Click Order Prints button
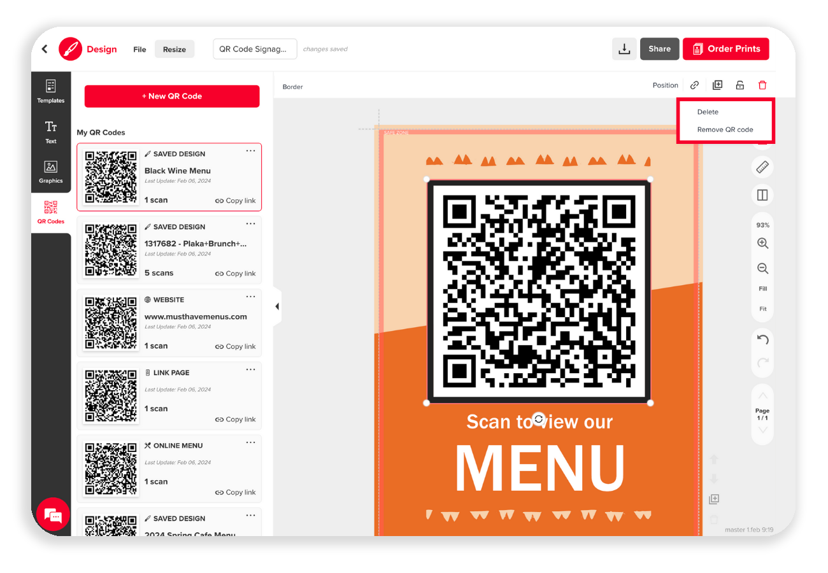 pyautogui.click(x=725, y=49)
